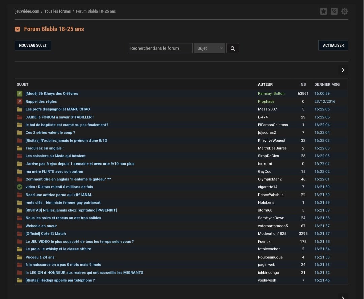Click yellow folder icon beside Traduisez en anglais
This screenshot has height=299, width=364.
tap(19, 148)
